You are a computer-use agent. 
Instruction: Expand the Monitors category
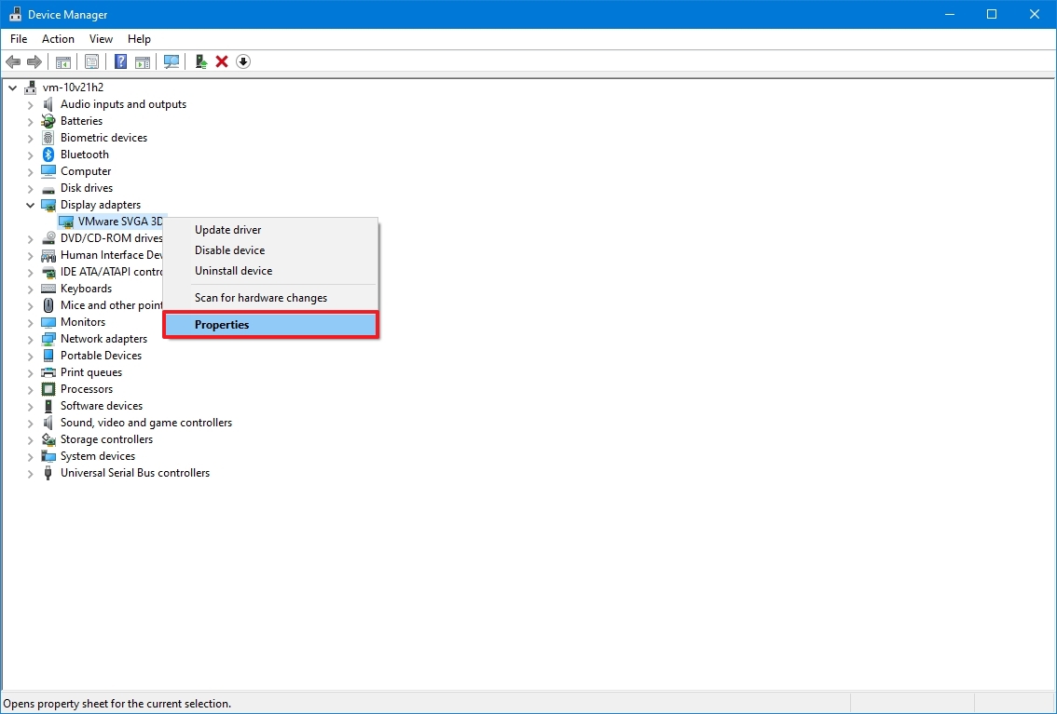[30, 322]
